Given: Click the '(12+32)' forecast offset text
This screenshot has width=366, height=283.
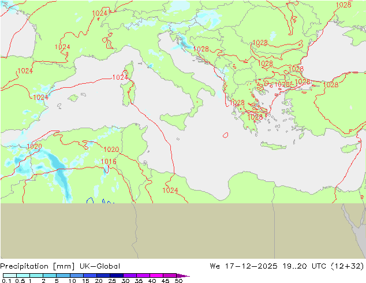Looking at the screenshot, I should pyautogui.click(x=348, y=266).
